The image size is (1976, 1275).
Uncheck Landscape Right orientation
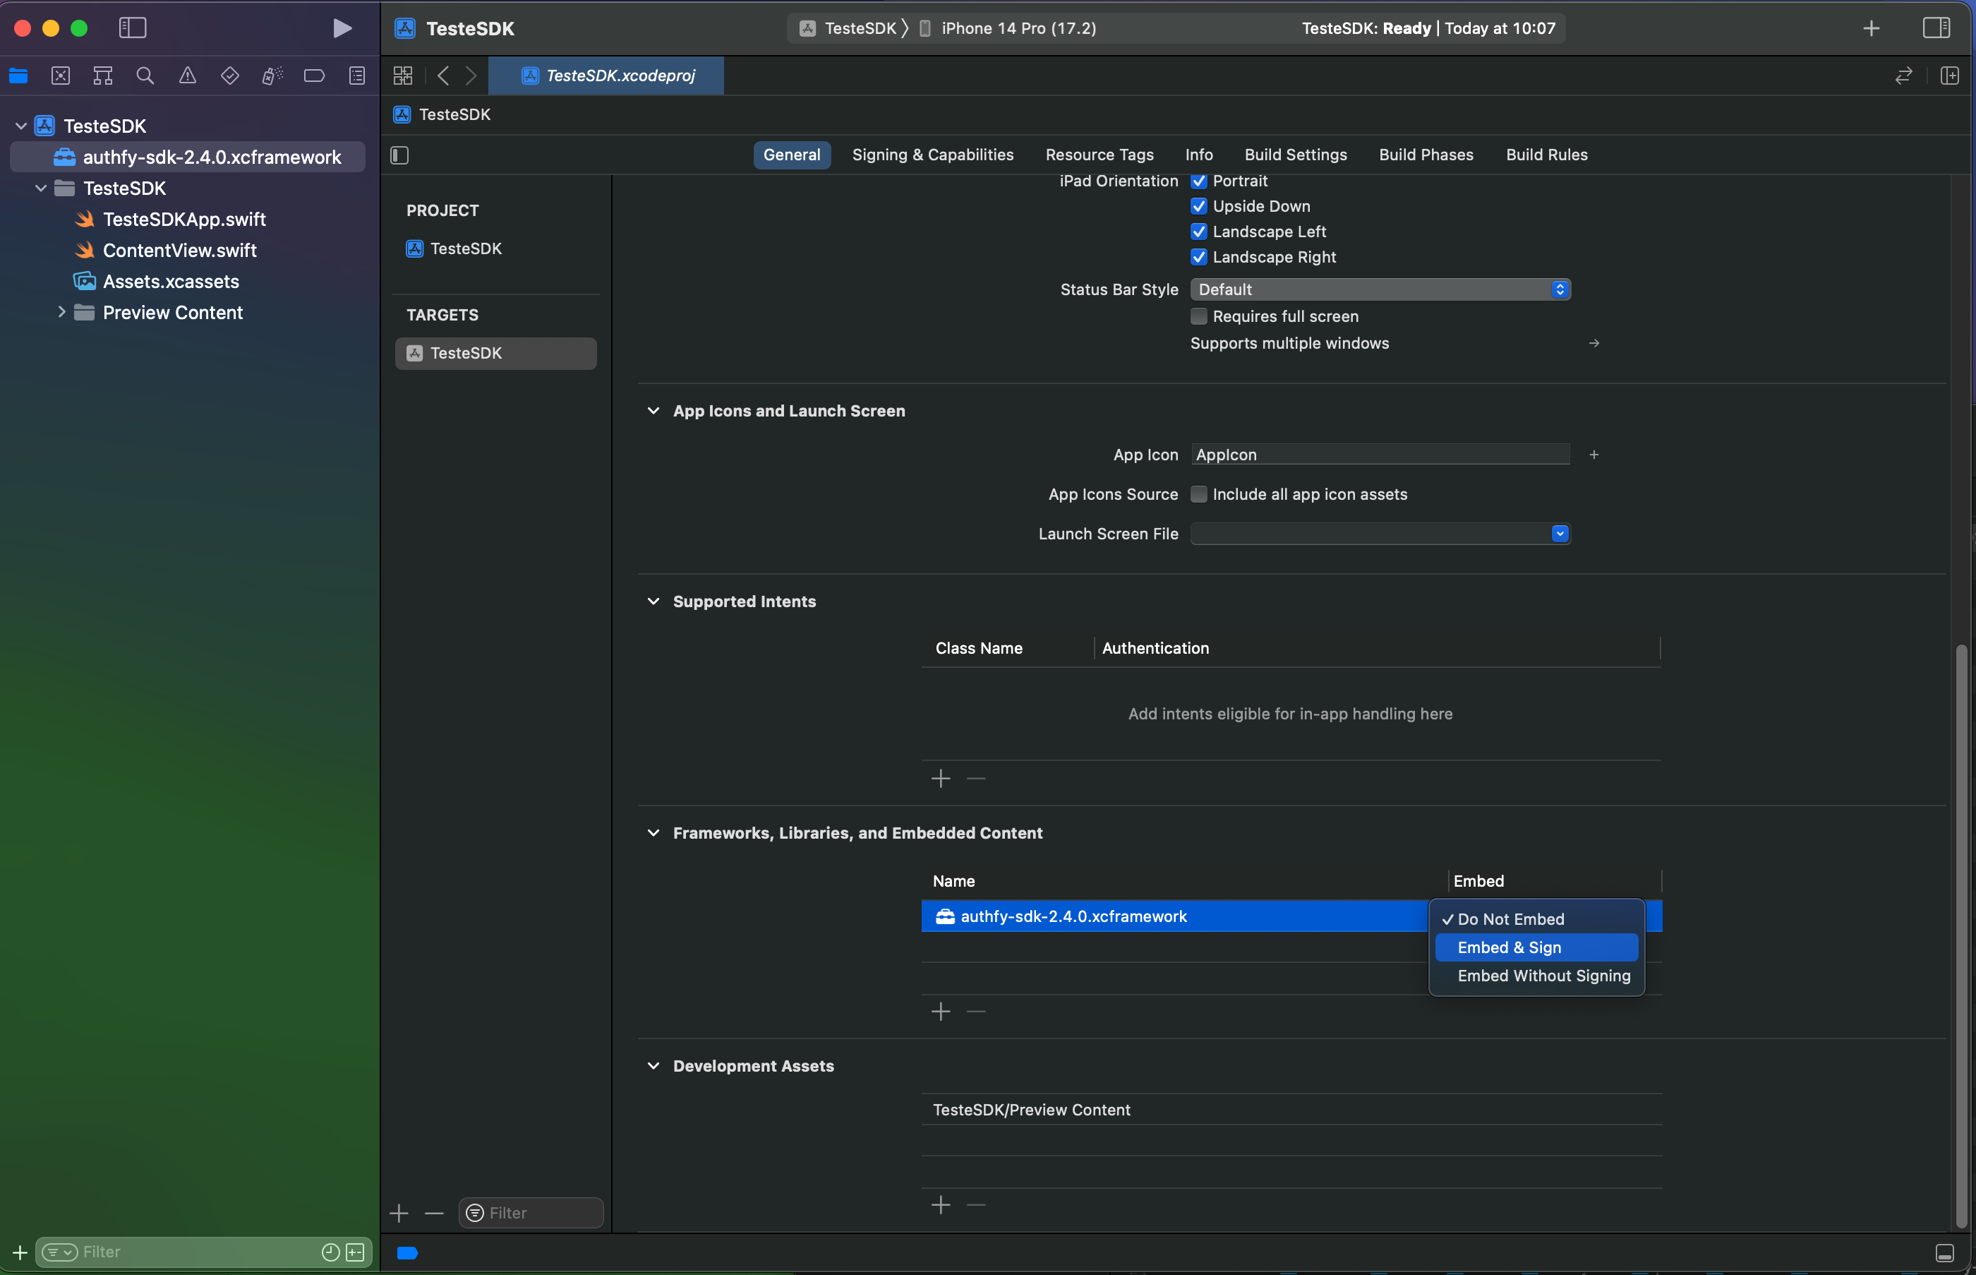1198,258
